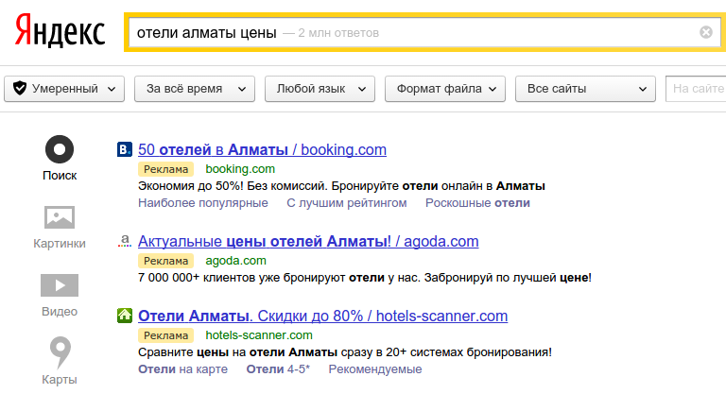
Task: Click the Реклама label under booking.com result
Action: tap(165, 169)
